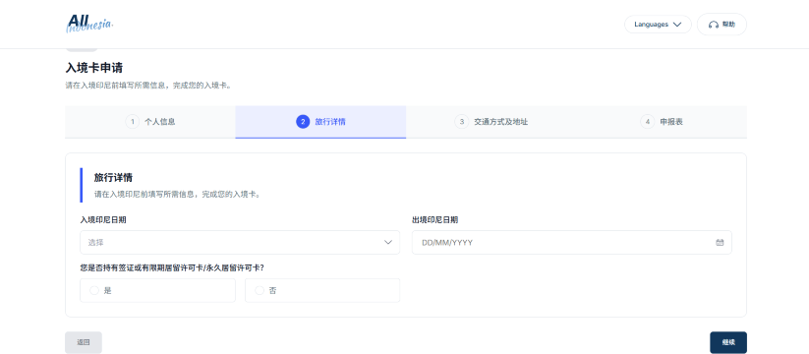Screen dimensions: 809x354
Task: Expand the 入境印尼日期 选择 dropdown
Action: pos(240,242)
